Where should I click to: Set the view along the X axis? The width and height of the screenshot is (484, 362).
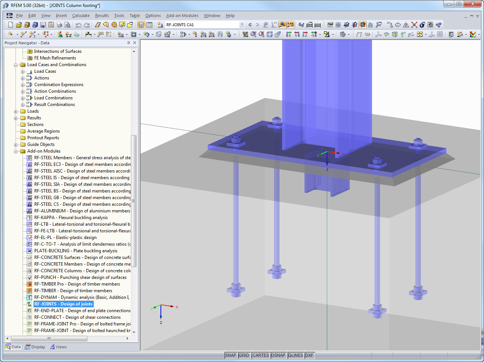tap(288, 34)
